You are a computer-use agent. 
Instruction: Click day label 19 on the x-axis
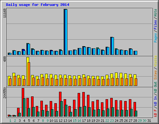(x=93, y=121)
